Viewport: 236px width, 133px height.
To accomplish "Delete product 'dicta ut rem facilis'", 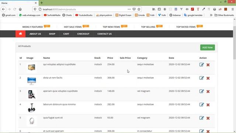I will [x=208, y=78].
